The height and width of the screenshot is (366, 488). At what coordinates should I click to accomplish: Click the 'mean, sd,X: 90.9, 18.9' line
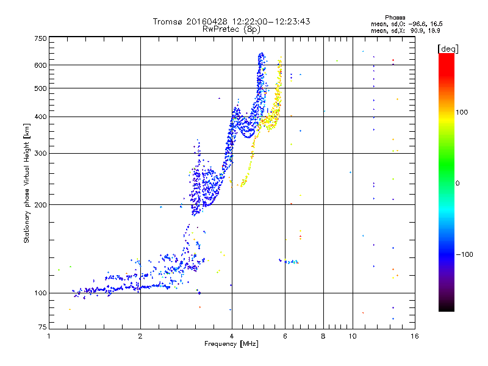(406, 30)
